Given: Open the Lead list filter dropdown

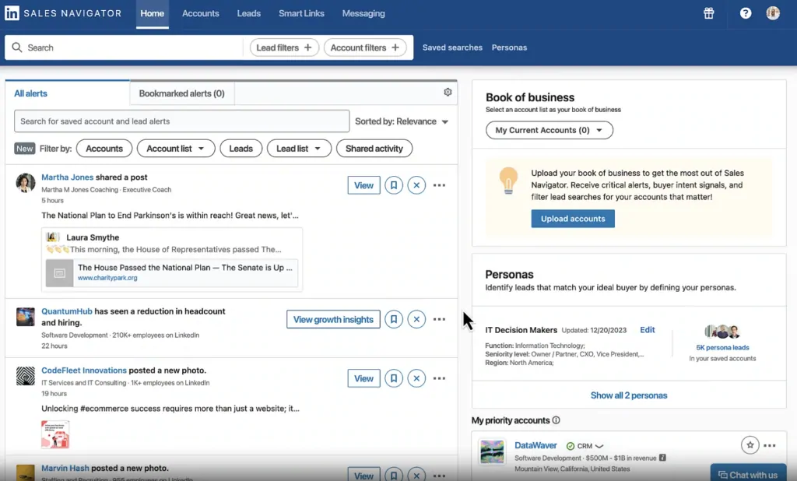Looking at the screenshot, I should click(299, 149).
